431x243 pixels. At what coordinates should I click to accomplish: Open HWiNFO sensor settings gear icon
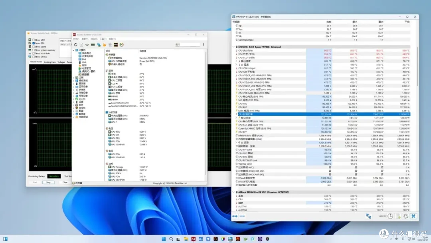pos(406,216)
